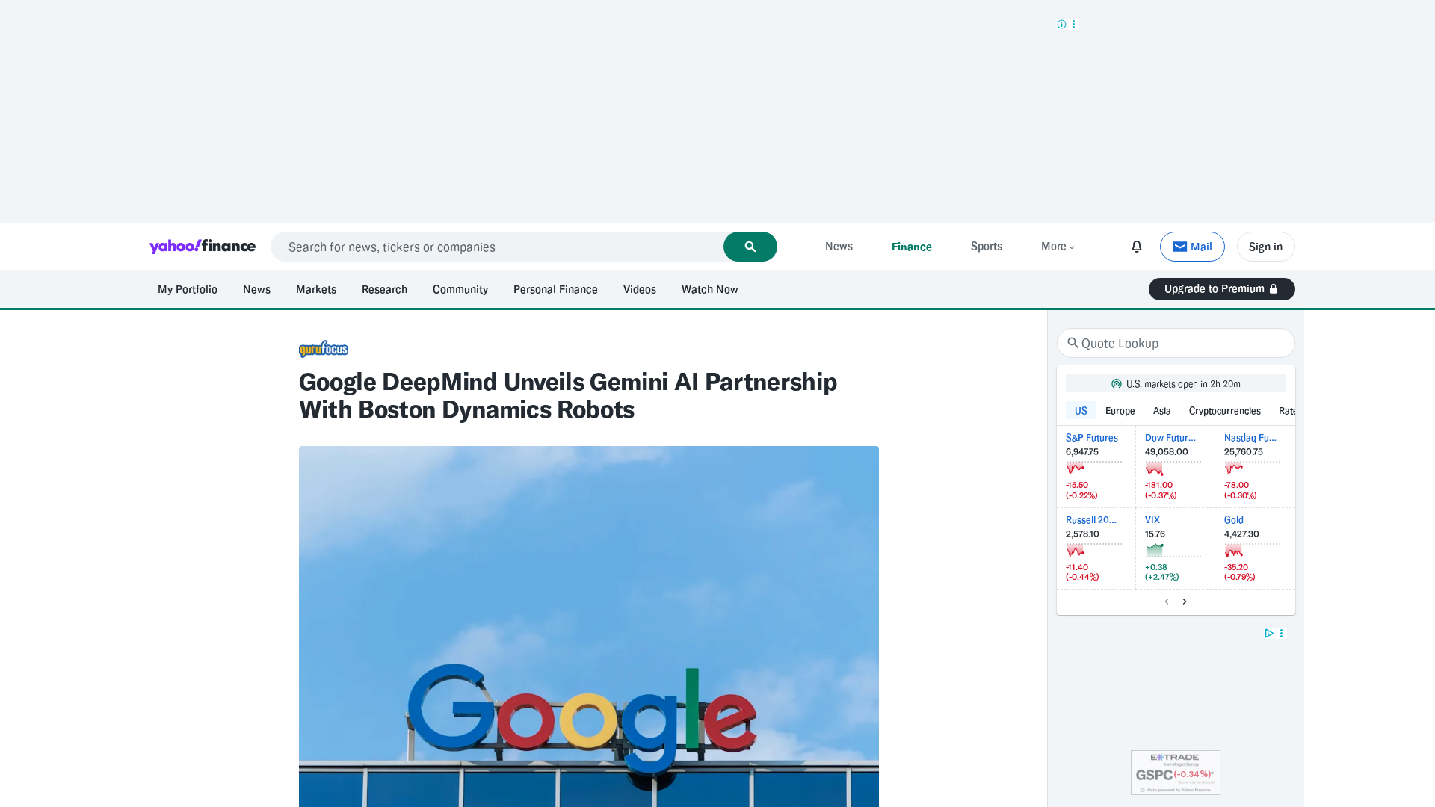Image resolution: width=1435 pixels, height=807 pixels.
Task: Open the S&P Futures quote link
Action: click(1091, 438)
